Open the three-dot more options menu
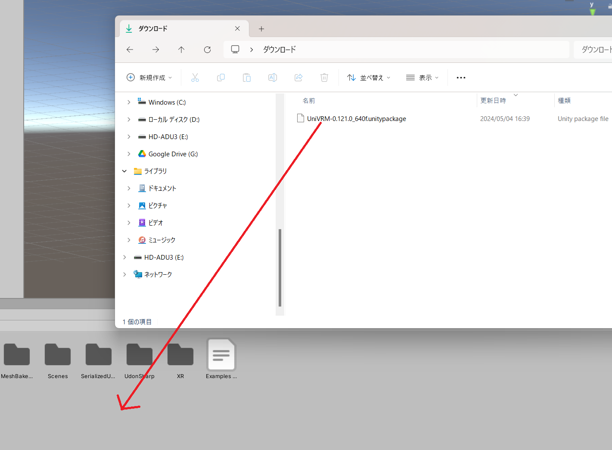612x450 pixels. click(x=461, y=78)
